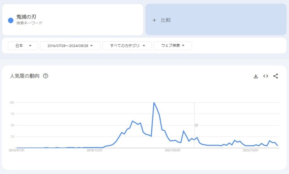Click the 75 y-axis value
289x174 pixels.
[x=12, y=114]
